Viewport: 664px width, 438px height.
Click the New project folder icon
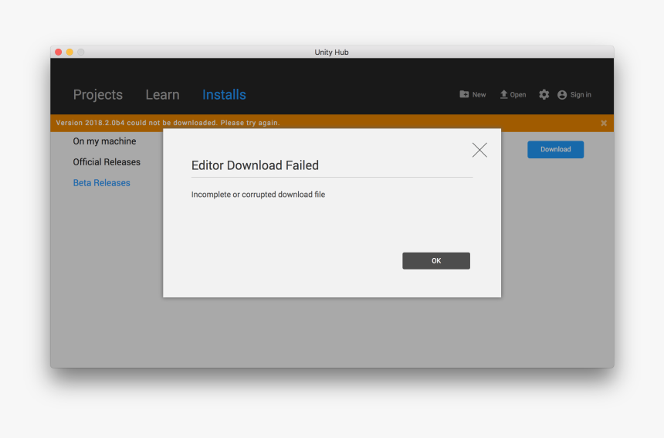pyautogui.click(x=464, y=94)
